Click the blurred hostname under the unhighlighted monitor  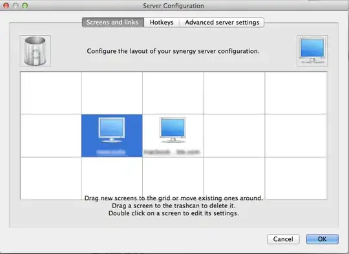coord(172,152)
